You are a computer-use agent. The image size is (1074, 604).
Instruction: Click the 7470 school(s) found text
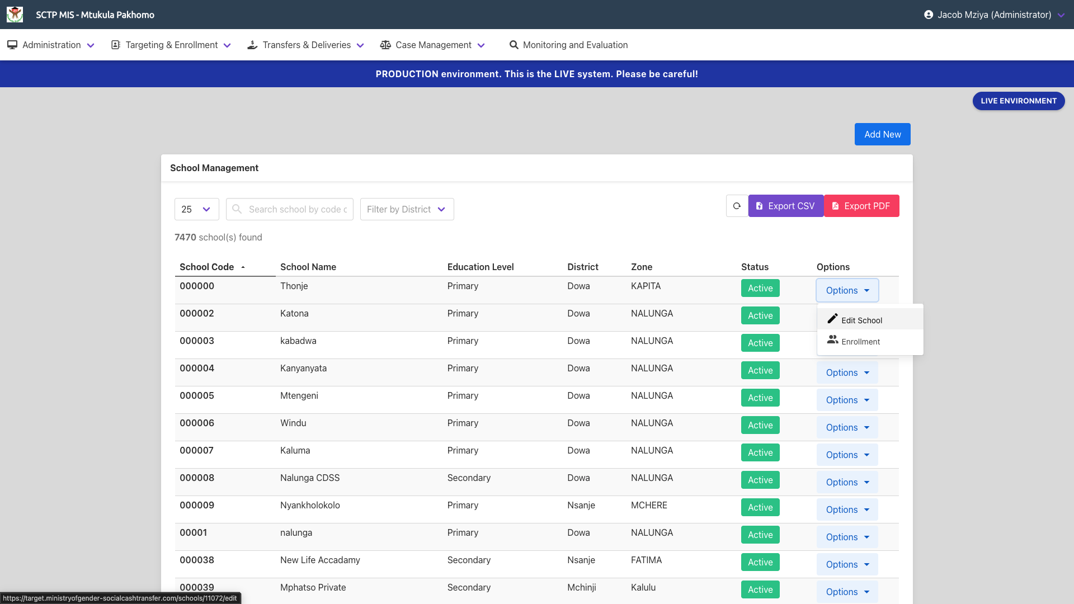[x=218, y=237]
